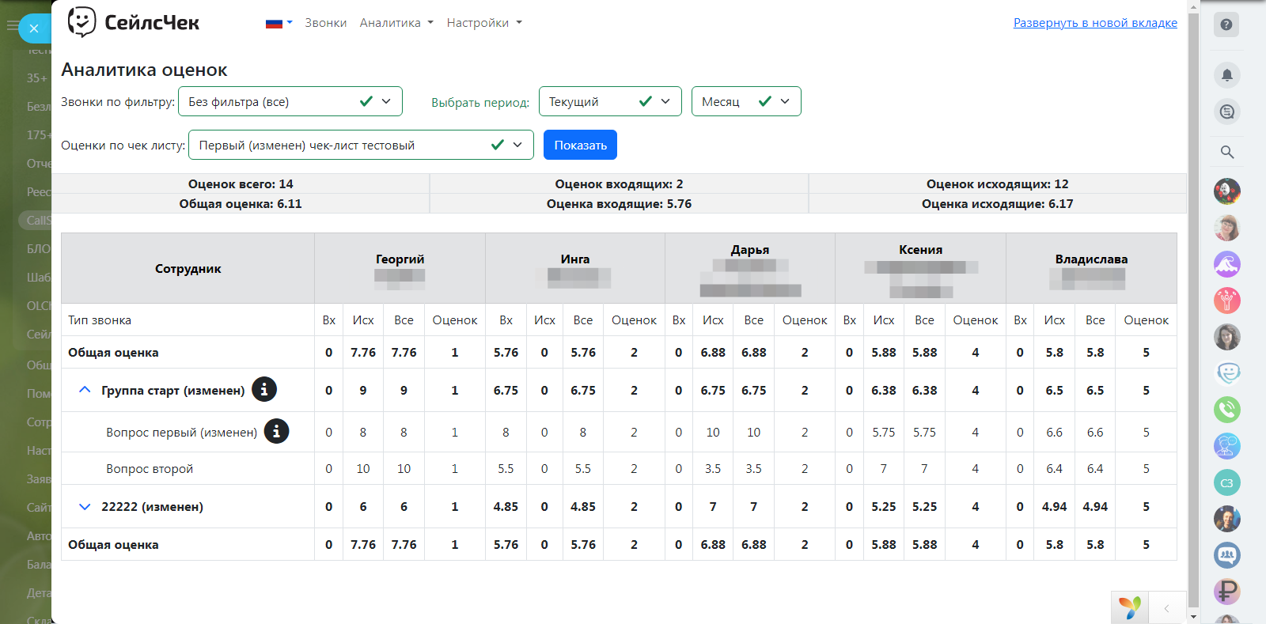The height and width of the screenshot is (624, 1266).
Task: Click the help question mark icon
Action: tap(1226, 25)
